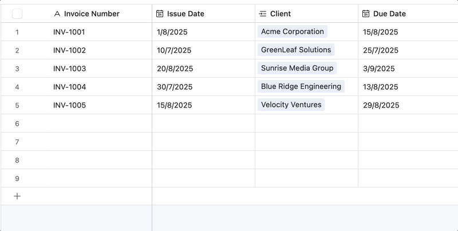Open the Acme Corporation client tag
The height and width of the screenshot is (231, 458).
(293, 32)
